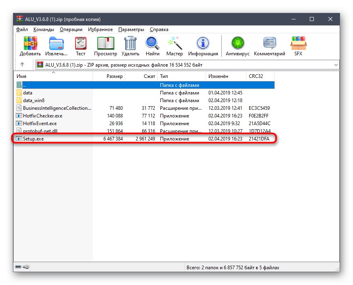
Task: Click the data folder icon
Action: click(19, 93)
